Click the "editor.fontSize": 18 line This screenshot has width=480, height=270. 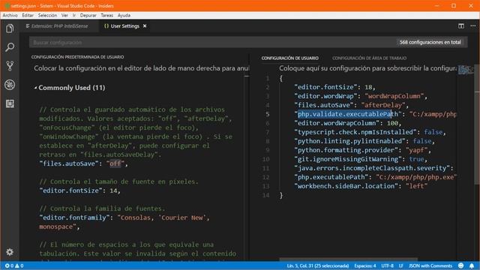point(334,87)
